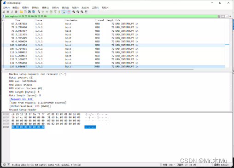Select 'bInterfaceClass: HID (0x03)' detail line

point(30,106)
